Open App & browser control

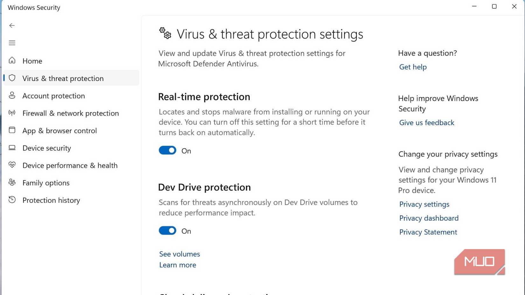(x=59, y=131)
